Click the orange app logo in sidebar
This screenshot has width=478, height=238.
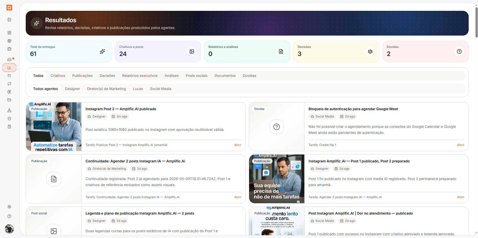(x=9, y=8)
